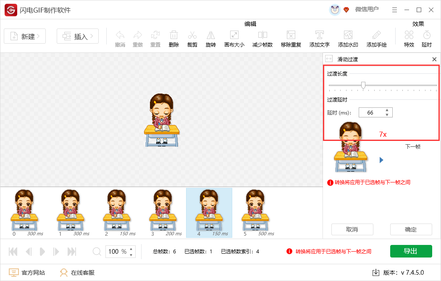Click the Delete (删除) trash icon
441x281 pixels.
point(173,36)
